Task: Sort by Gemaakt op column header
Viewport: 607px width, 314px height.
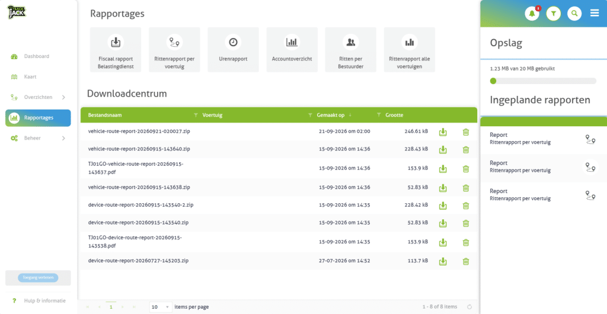Action: coord(330,116)
